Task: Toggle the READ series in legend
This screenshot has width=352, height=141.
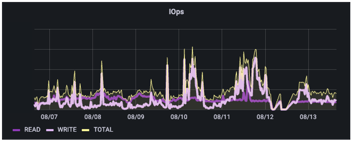Action: pyautogui.click(x=32, y=130)
